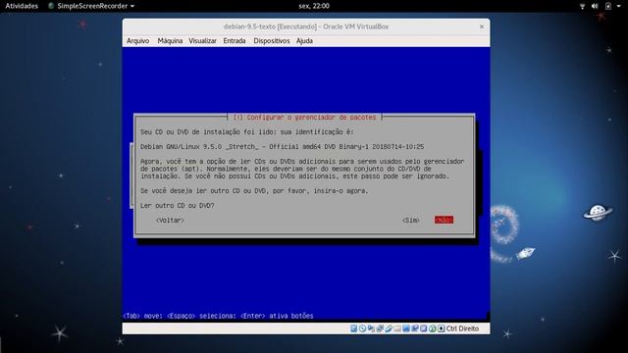Click the green mouse integration status icon
Image resolution: width=628 pixels, height=353 pixels.
(433, 328)
